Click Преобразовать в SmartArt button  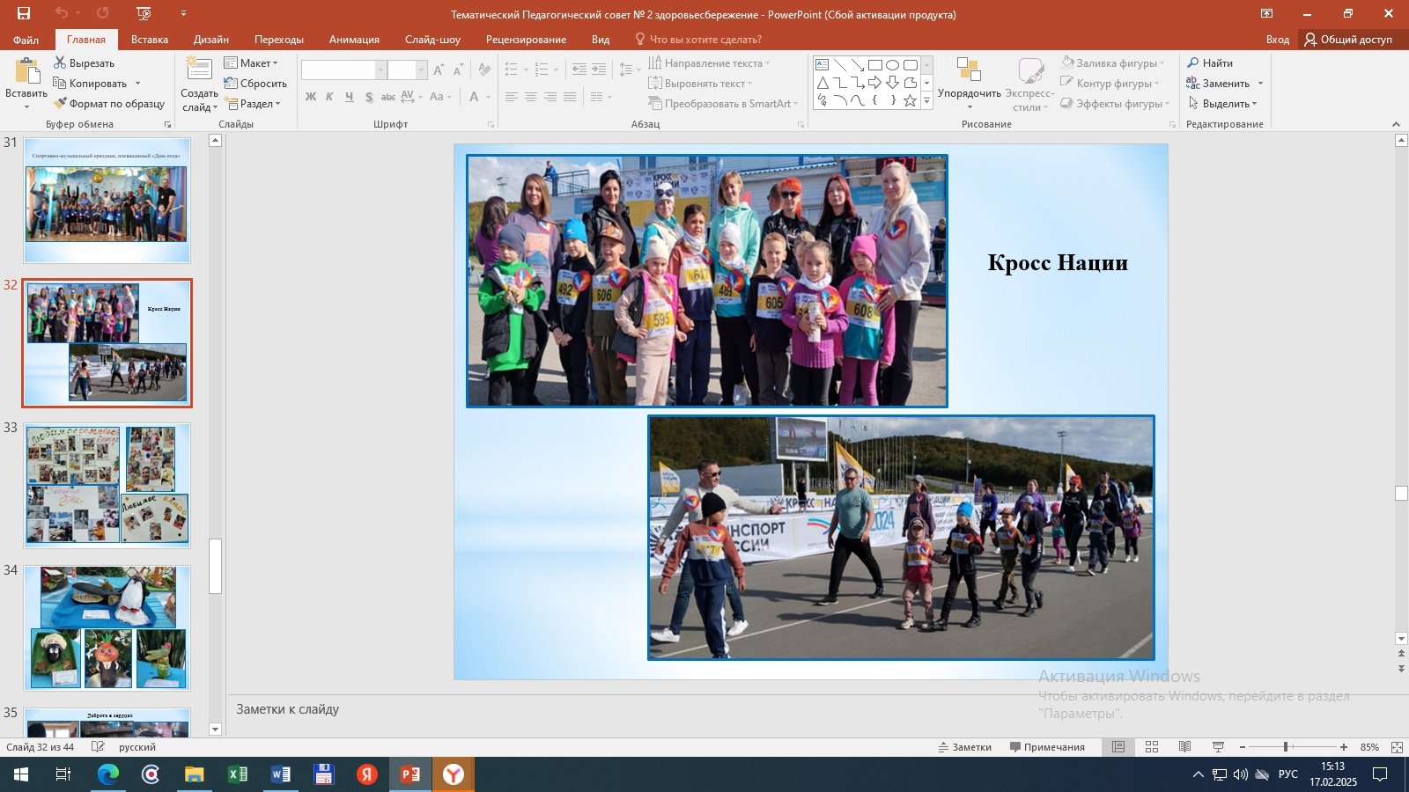(723, 104)
